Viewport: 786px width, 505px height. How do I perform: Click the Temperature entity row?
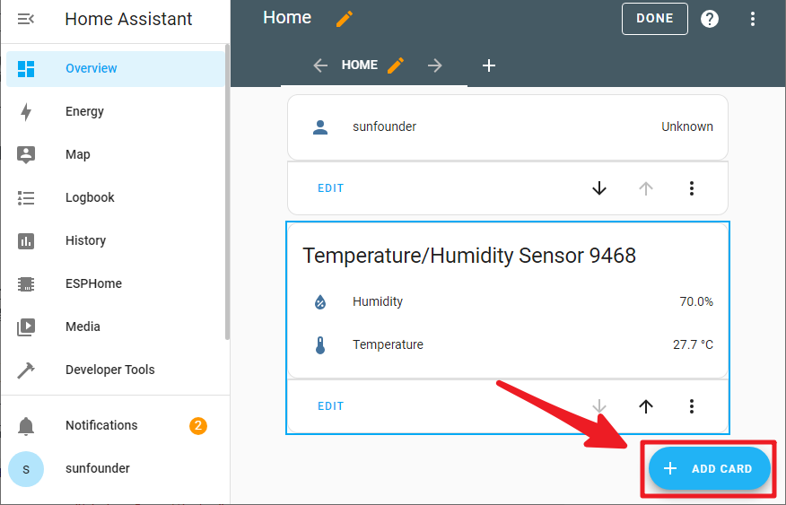click(508, 344)
